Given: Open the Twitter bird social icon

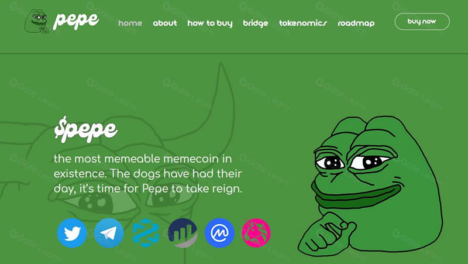Looking at the screenshot, I should click(72, 233).
